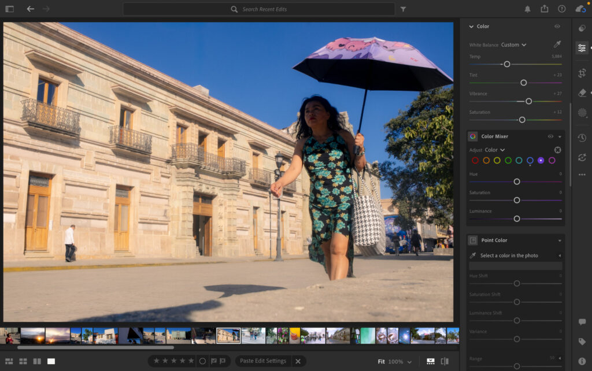Open the Masking tool
The width and height of the screenshot is (592, 371).
(582, 113)
